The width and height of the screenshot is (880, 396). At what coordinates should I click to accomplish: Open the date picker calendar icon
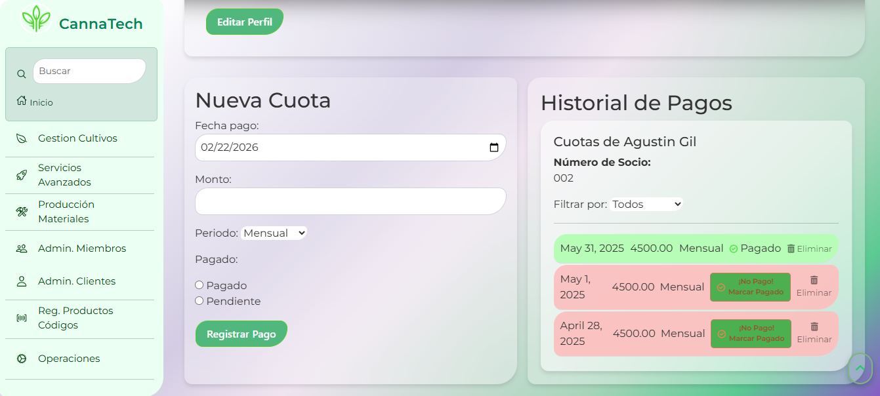pos(494,147)
